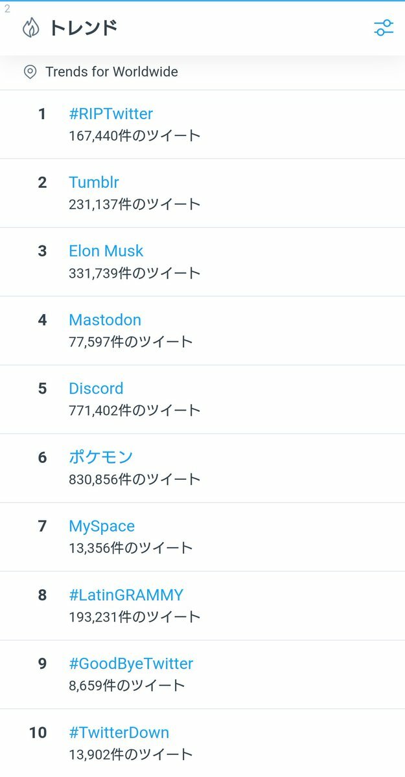Click the トレンド header title
This screenshot has width=405, height=777.
tap(84, 28)
